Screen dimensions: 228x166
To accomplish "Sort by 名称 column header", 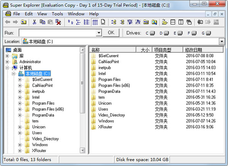I will pos(112,50).
